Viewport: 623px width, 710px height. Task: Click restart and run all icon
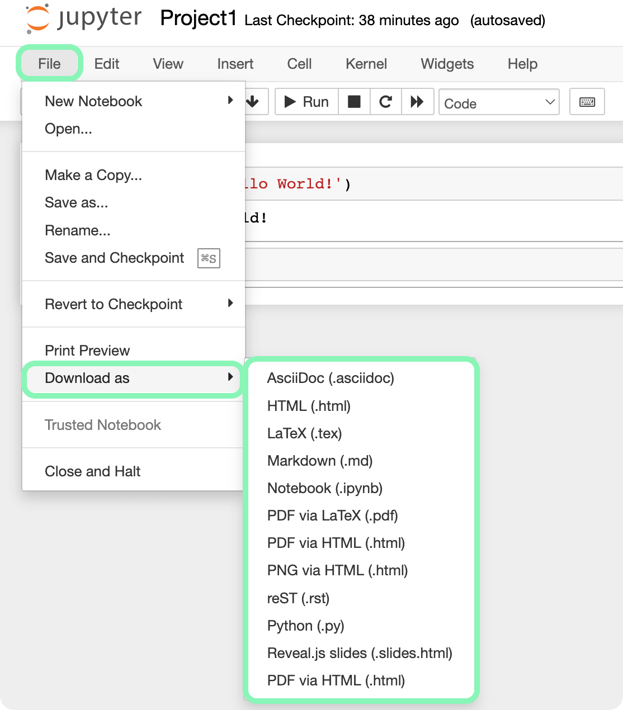[417, 102]
